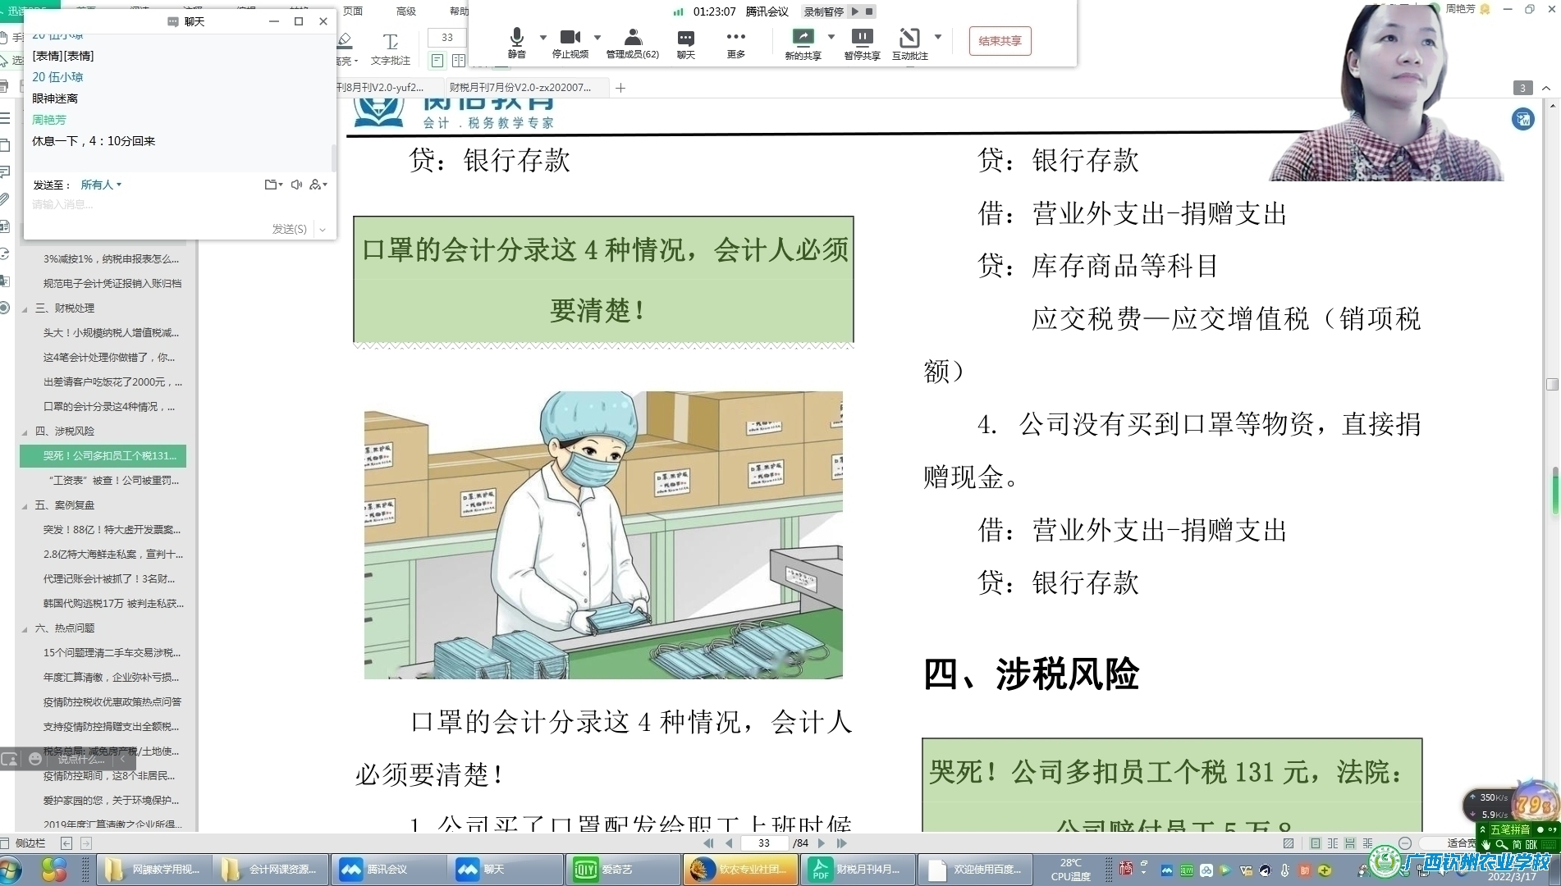Screen dimensions: 1561x886
Task: Mute the microphone in Tencent Meeting
Action: (516, 42)
